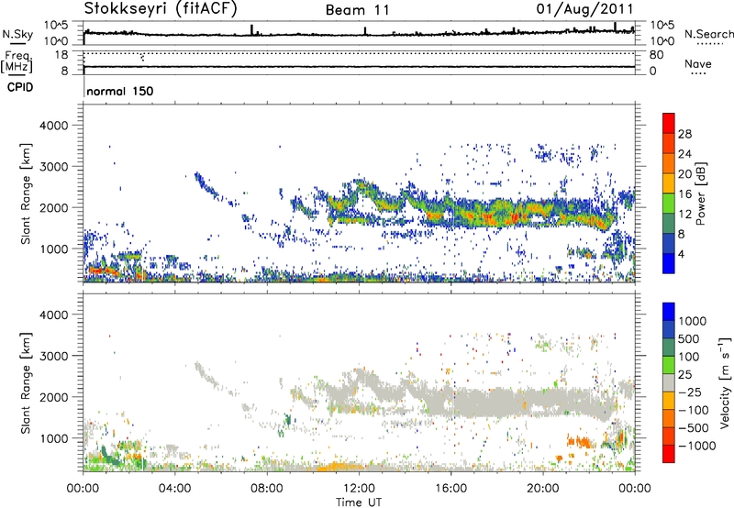
Task: Select the 1000 tick on velocity panel
Action: pyautogui.click(x=53, y=439)
